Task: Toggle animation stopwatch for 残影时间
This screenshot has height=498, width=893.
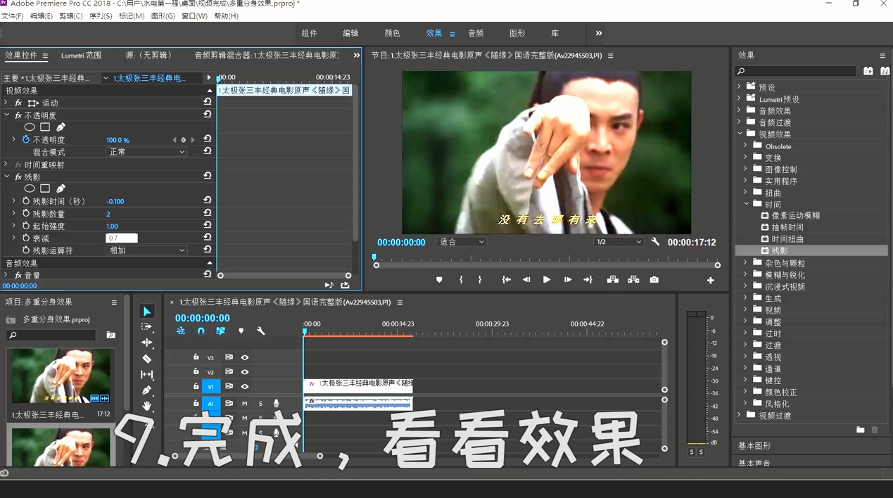Action: point(26,201)
